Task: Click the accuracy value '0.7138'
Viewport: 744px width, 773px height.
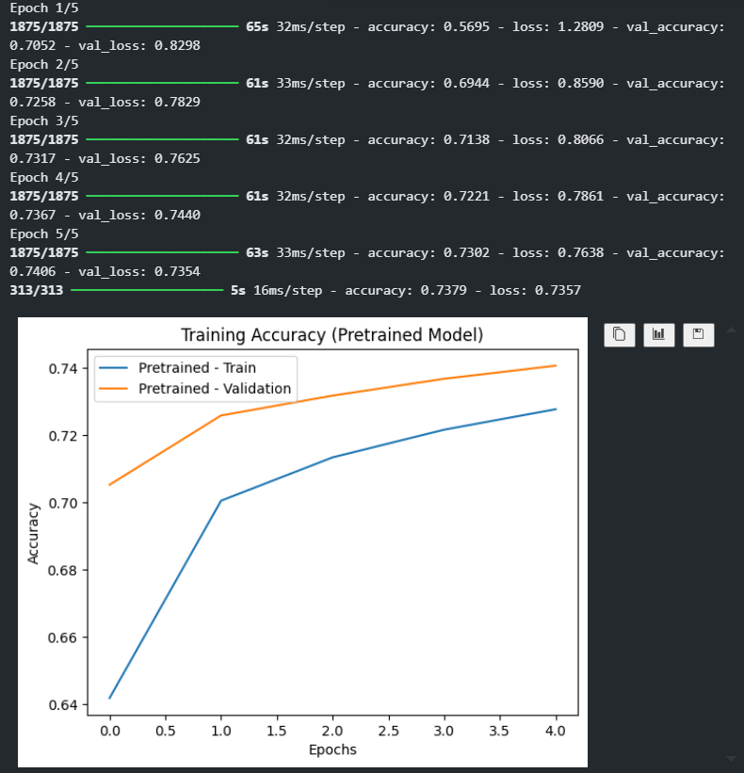Action: pyautogui.click(x=466, y=139)
